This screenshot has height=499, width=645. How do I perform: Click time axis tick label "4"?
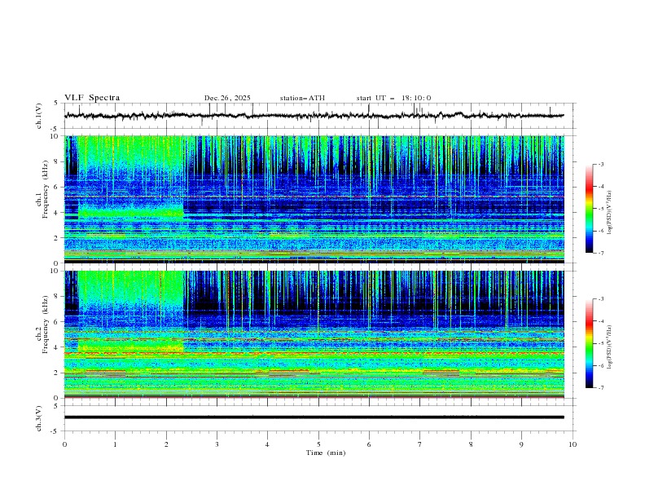pyautogui.click(x=267, y=444)
